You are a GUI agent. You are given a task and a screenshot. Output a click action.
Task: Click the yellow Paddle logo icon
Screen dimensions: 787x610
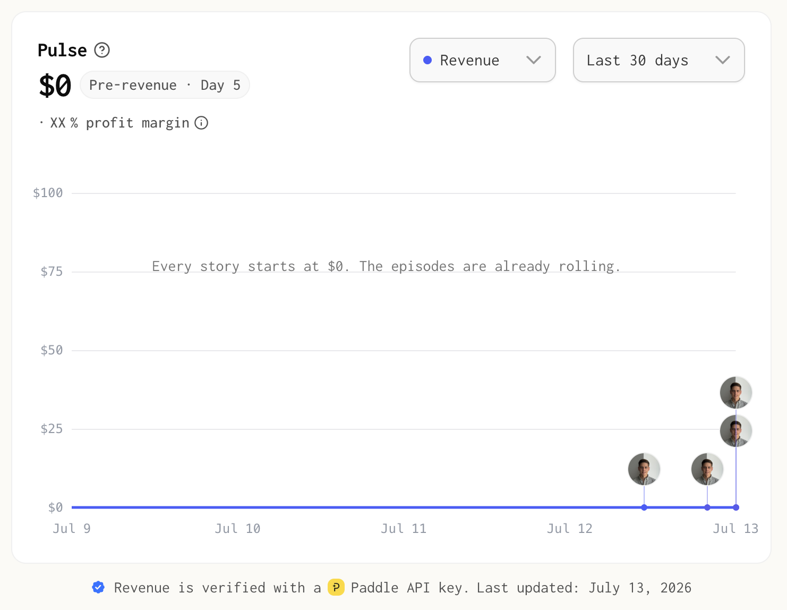(x=336, y=587)
